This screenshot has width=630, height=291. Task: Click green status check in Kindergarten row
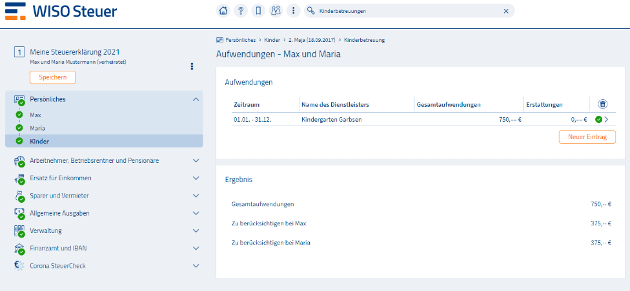click(x=598, y=120)
